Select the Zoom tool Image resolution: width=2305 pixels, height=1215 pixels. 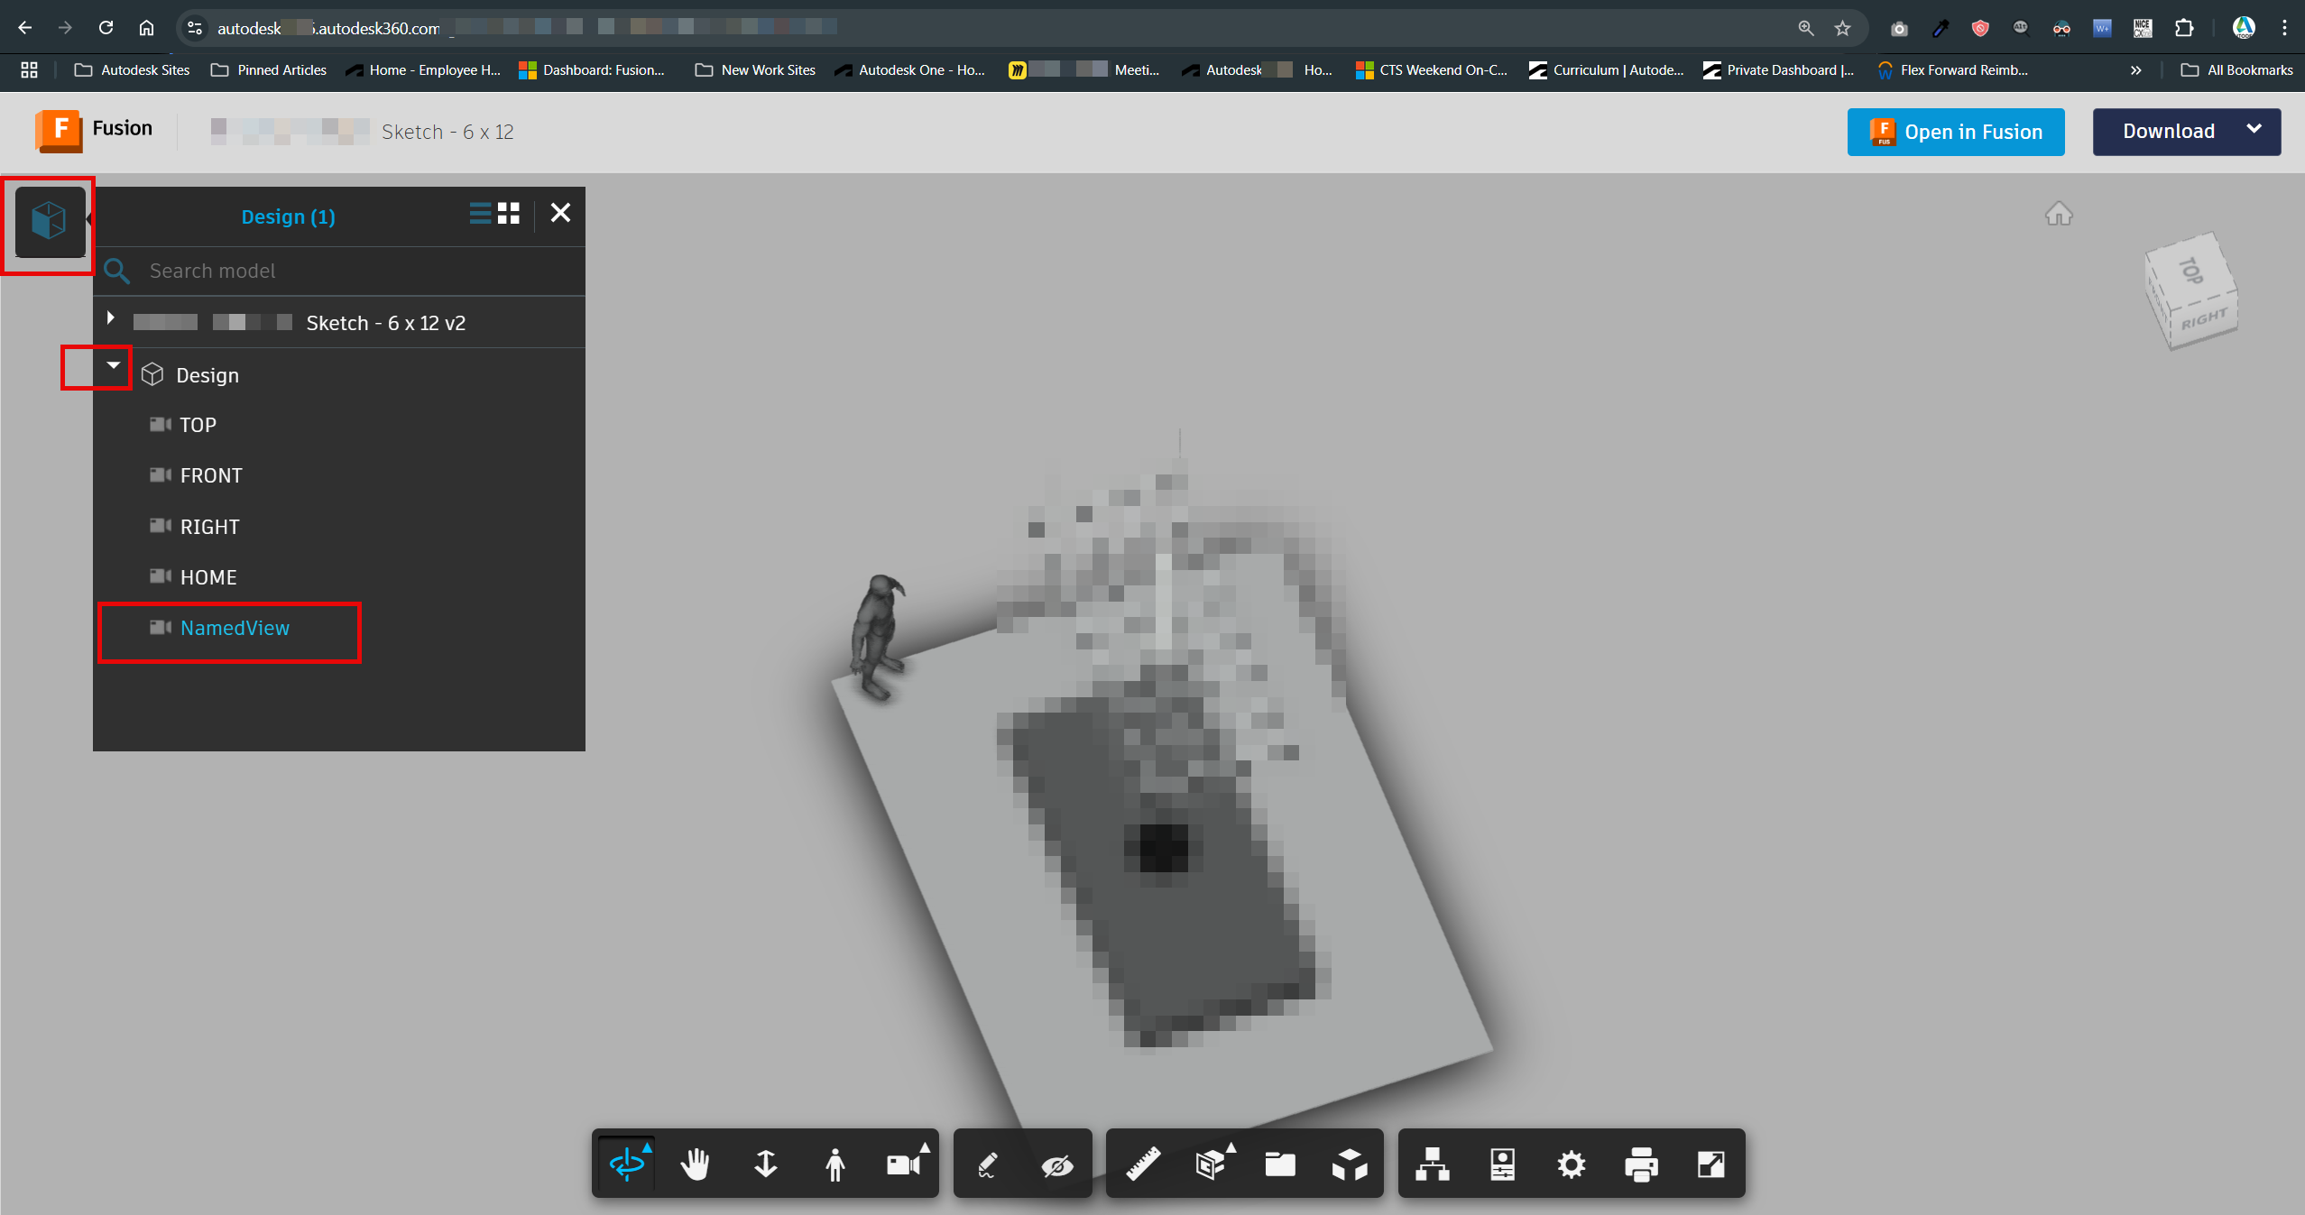(765, 1164)
